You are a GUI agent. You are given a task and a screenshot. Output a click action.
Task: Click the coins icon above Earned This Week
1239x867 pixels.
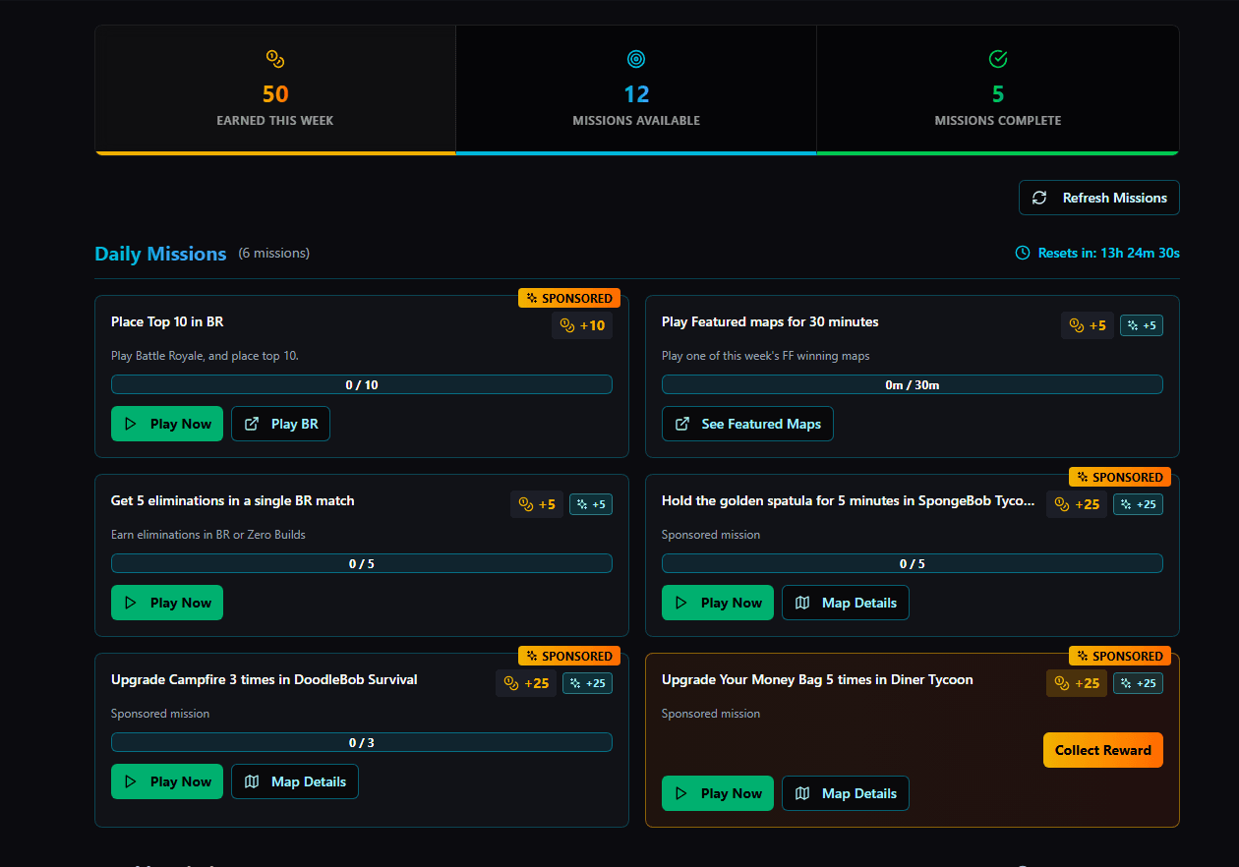point(275,60)
